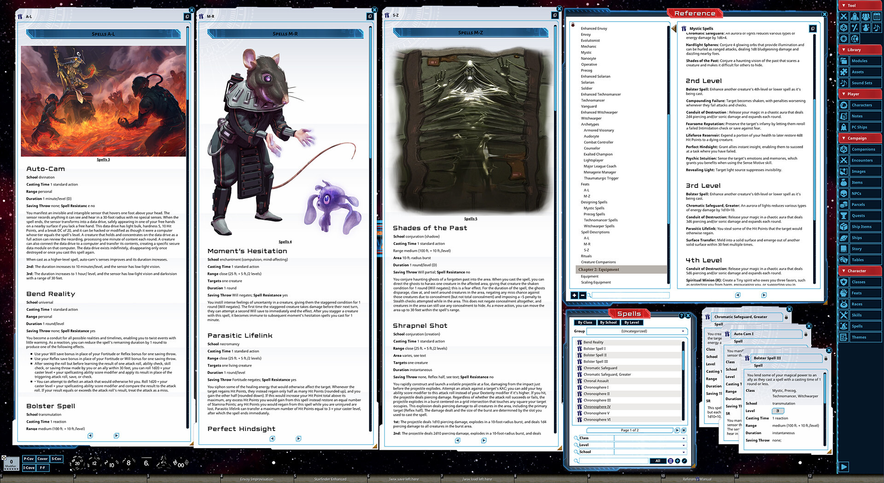Open the Options gear tool icon
This screenshot has width=884, height=483.
843,38
